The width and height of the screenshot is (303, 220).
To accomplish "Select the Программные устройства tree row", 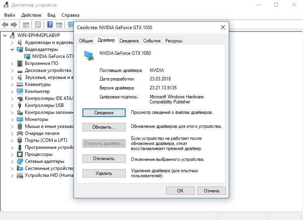I will [x=45, y=147].
